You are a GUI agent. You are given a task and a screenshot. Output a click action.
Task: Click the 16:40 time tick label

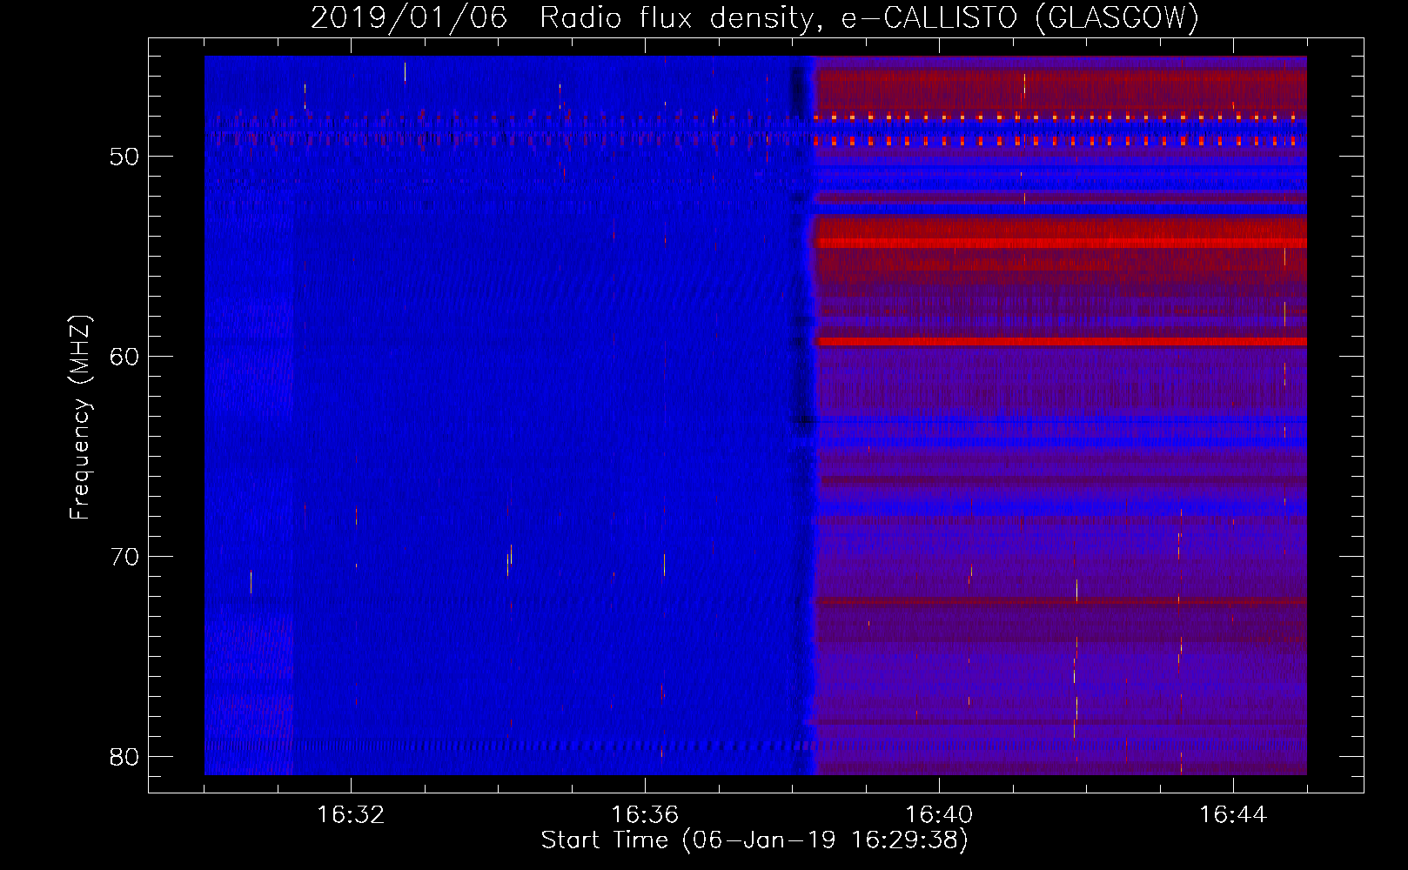point(939,815)
